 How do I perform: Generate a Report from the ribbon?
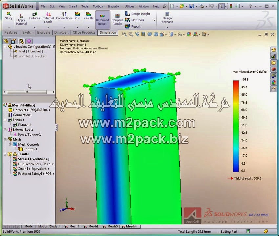coord(133,26)
